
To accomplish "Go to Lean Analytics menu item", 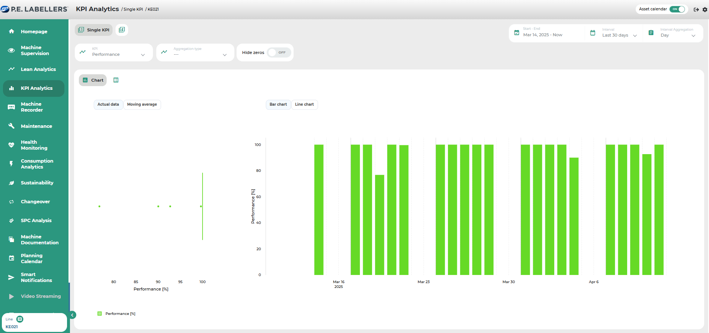I will (x=38, y=69).
